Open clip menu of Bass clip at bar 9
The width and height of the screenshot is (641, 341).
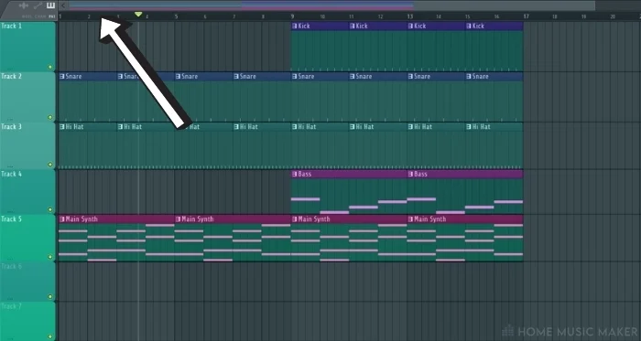coord(294,175)
